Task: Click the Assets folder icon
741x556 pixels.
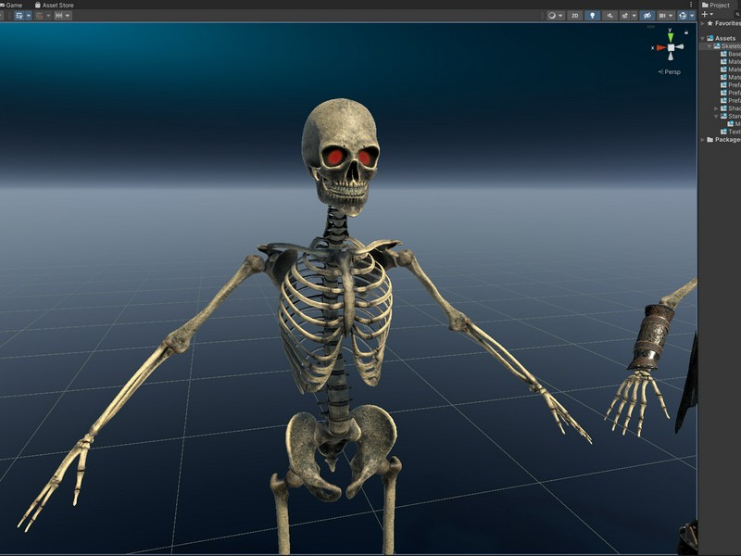Action: pyautogui.click(x=710, y=38)
